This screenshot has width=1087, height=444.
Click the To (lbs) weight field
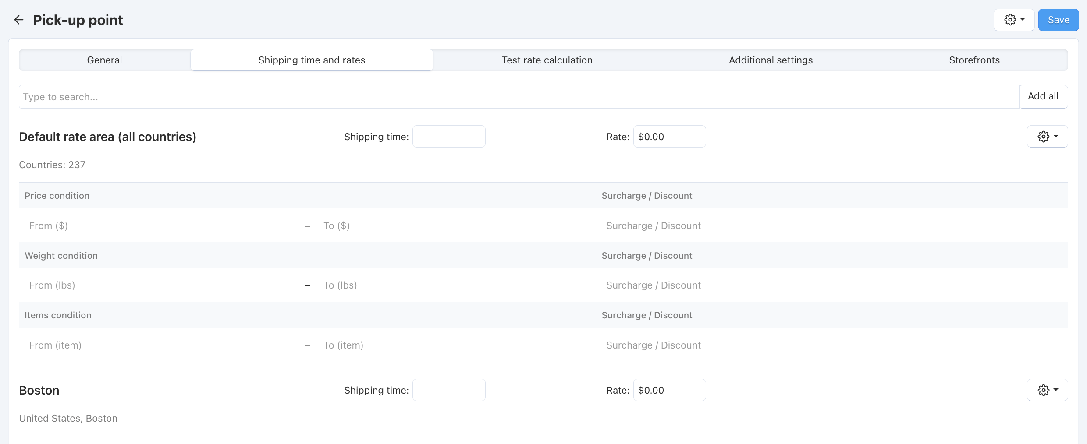[x=456, y=285]
